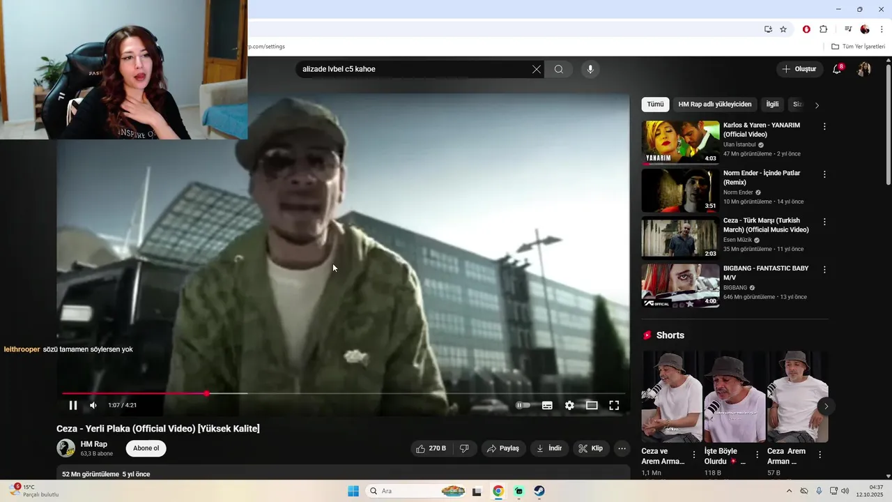892x502 pixels.
Task: Open the Chrome profile avatar
Action: 865,29
